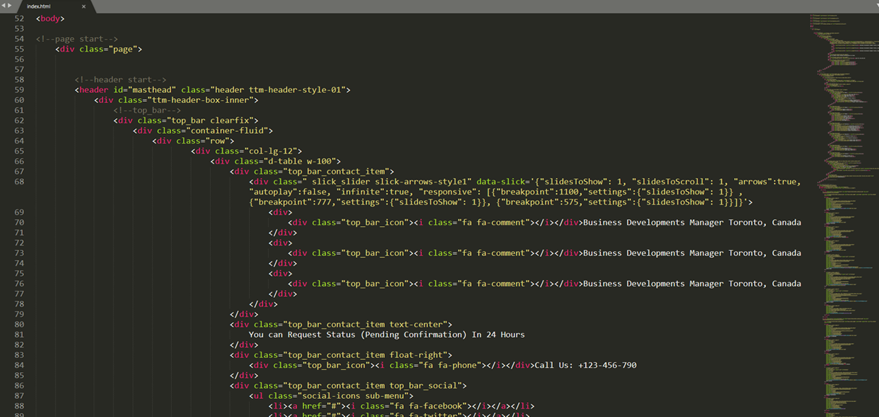
Task: Click the "Call Us: +123-456-790" line
Action: click(443, 365)
